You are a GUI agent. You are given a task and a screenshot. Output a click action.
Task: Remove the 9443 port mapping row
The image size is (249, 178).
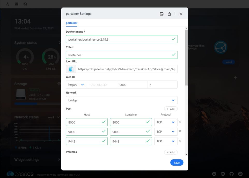180,141
